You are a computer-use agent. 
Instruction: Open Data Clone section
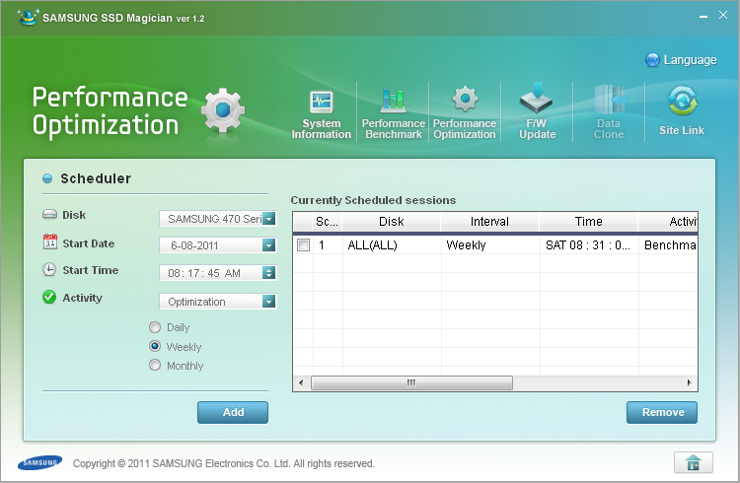609,112
